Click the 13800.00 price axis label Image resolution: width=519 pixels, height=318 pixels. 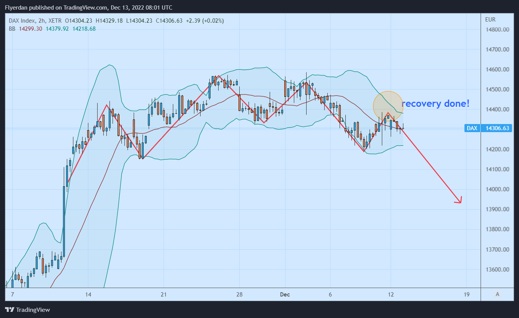pyautogui.click(x=498, y=229)
